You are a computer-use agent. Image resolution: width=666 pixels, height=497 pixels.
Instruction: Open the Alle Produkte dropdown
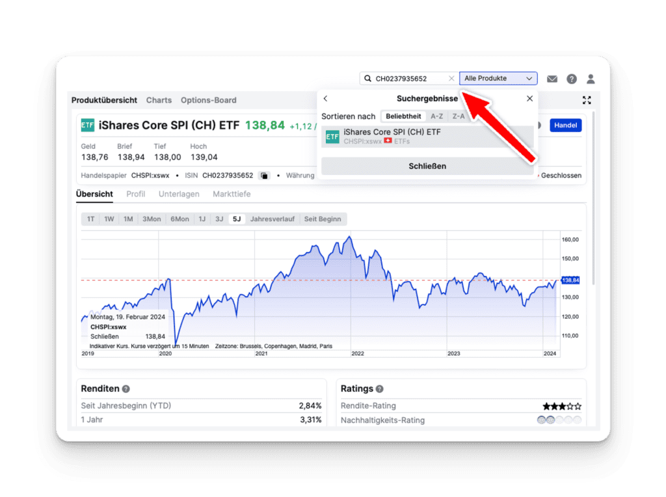[498, 79]
